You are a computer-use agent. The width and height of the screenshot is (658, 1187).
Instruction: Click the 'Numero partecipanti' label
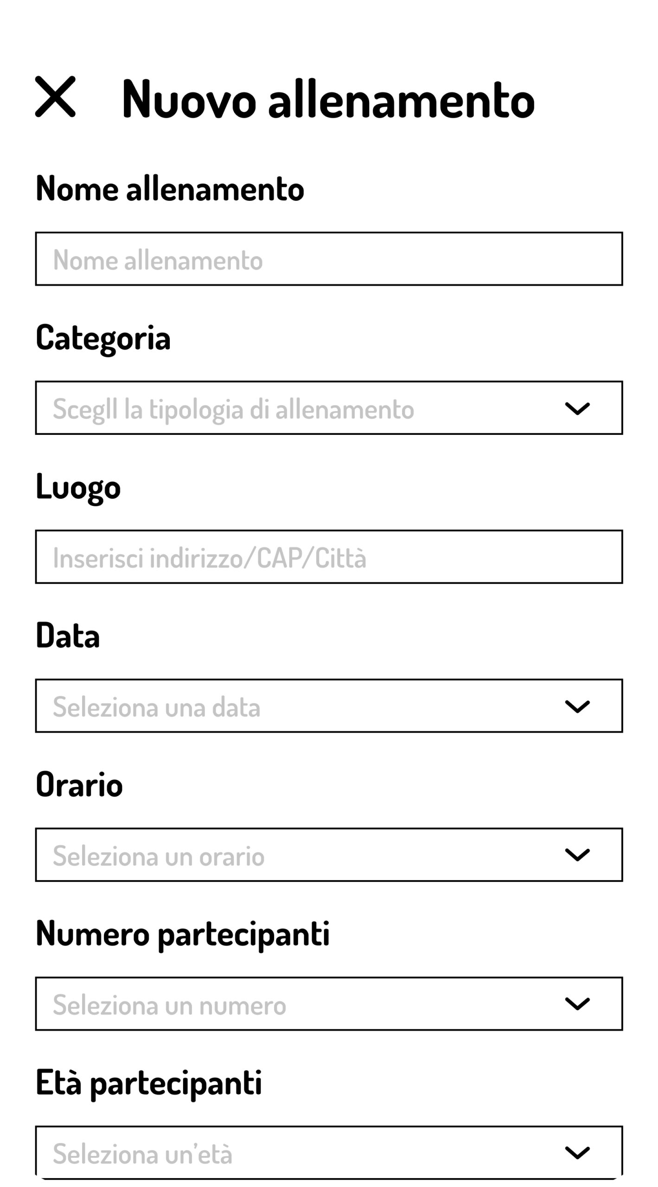coord(182,933)
